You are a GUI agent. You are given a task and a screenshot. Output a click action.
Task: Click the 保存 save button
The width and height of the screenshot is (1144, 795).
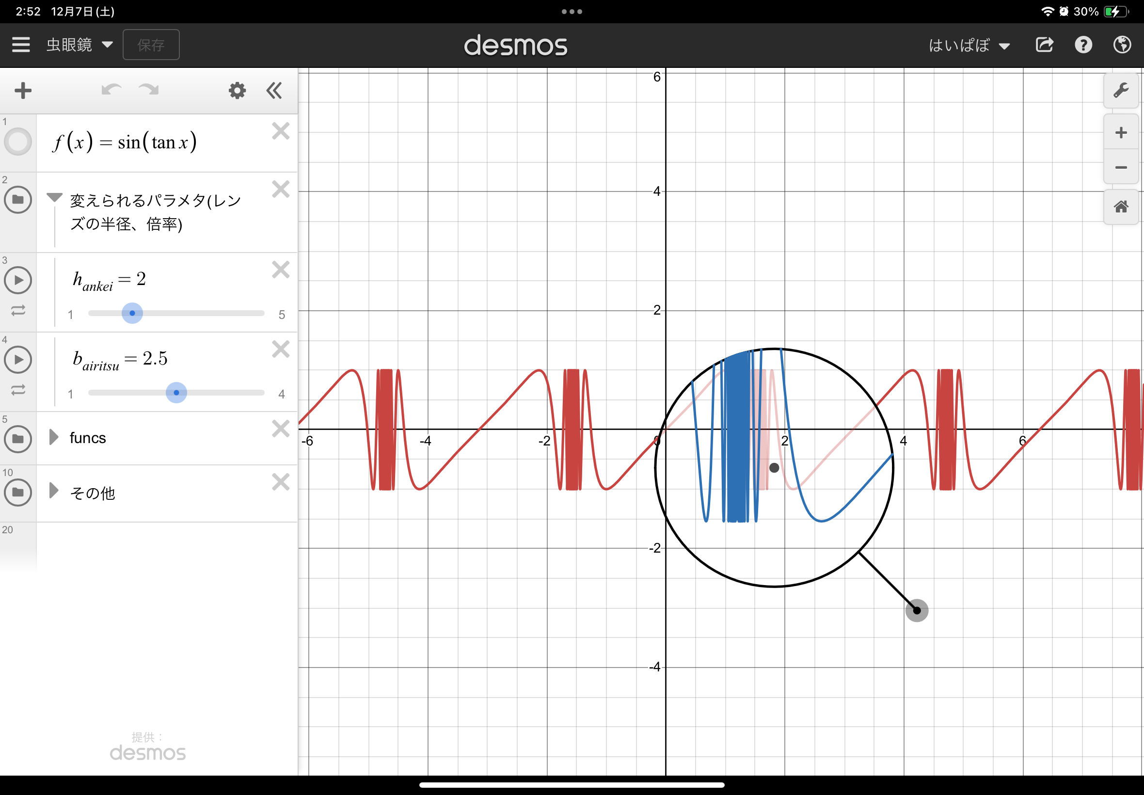point(151,45)
